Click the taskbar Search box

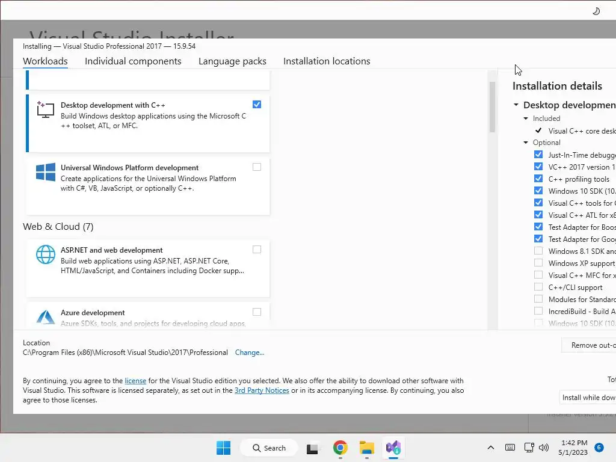click(269, 448)
